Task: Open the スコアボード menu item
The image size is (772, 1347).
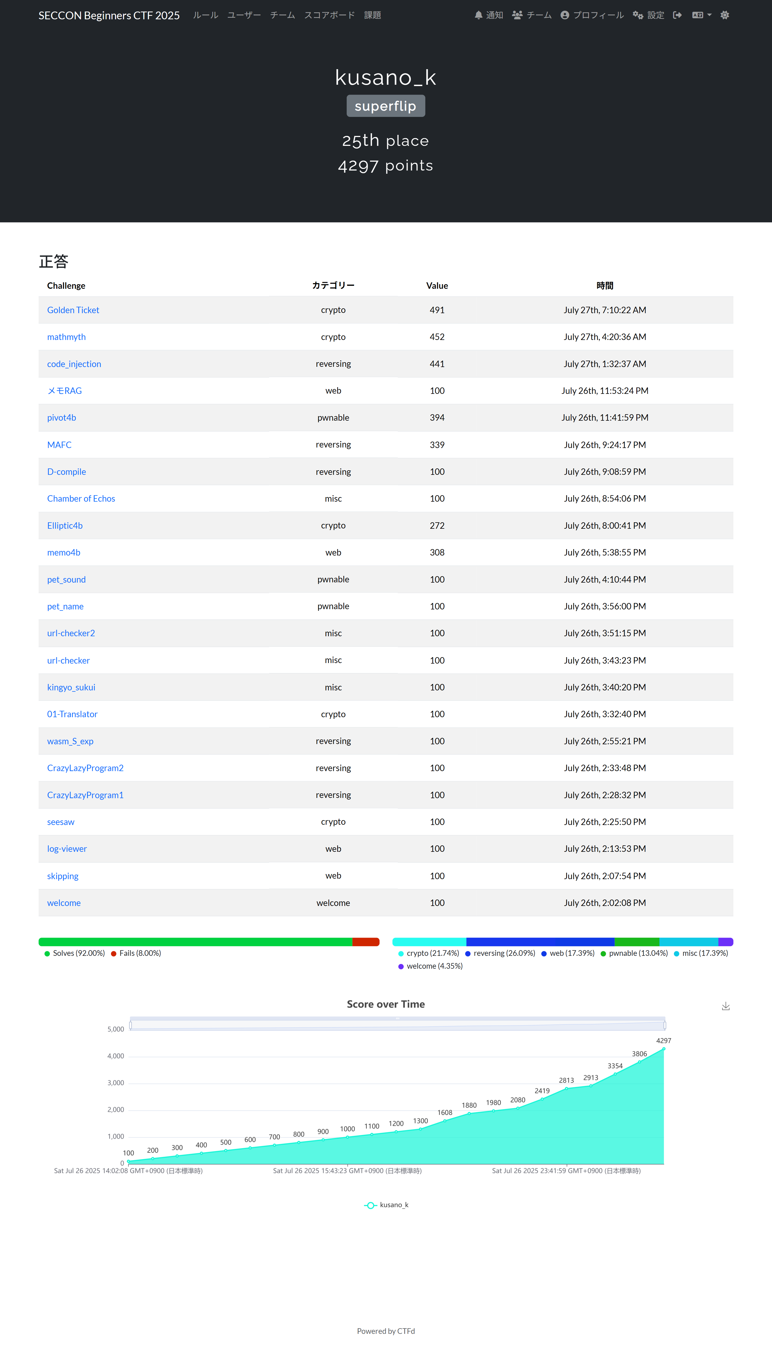Action: (330, 15)
